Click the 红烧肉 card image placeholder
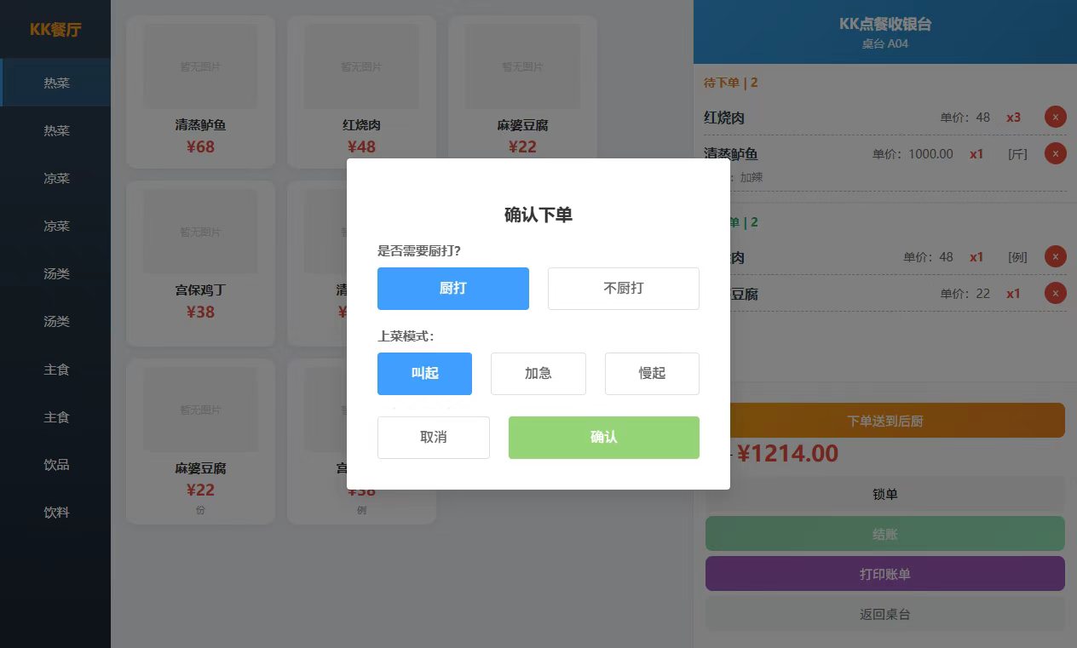Screen dimensions: 1077x648 click(361, 66)
